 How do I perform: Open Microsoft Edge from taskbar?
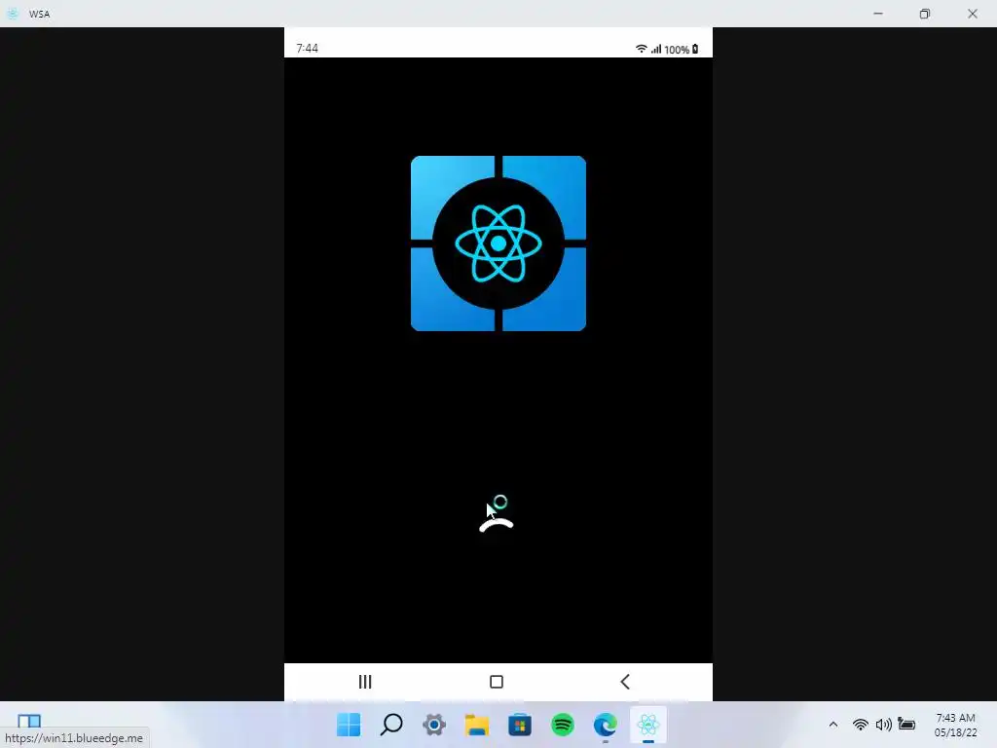point(606,725)
